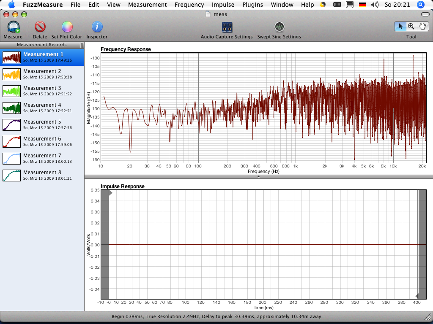This screenshot has width=433, height=324.
Task: Click the display menu bar icon
Action: pos(350,5)
